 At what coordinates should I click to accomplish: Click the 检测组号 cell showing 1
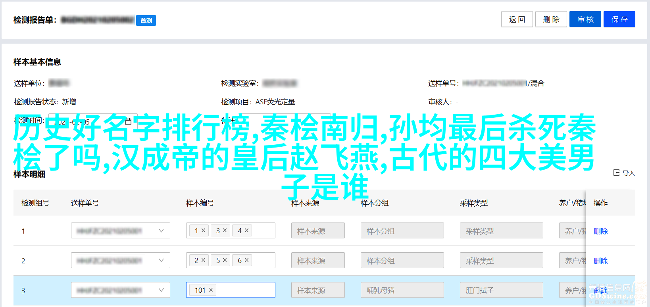(23, 231)
